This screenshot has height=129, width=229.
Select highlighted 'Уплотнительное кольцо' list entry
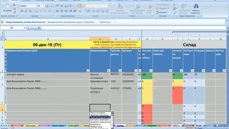coord(100,118)
